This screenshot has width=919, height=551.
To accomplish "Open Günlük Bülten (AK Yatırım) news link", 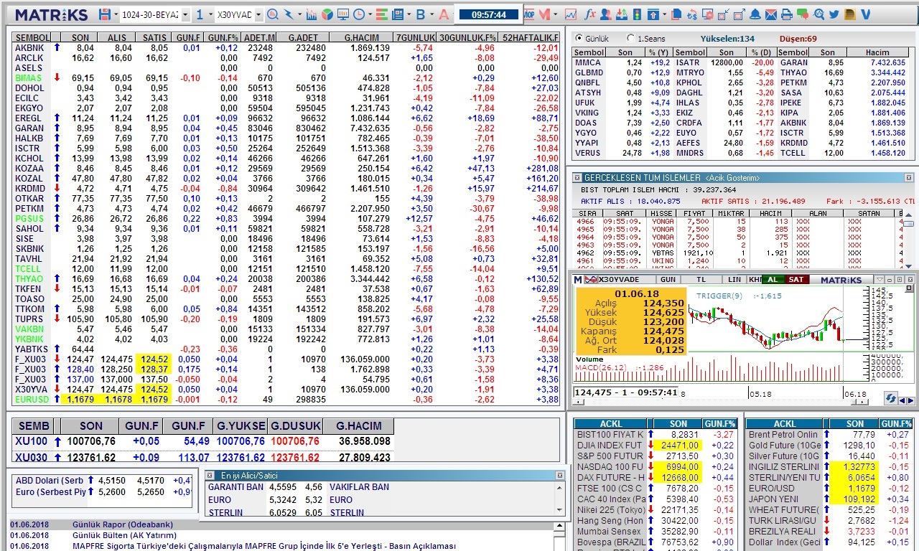I will coord(124,535).
